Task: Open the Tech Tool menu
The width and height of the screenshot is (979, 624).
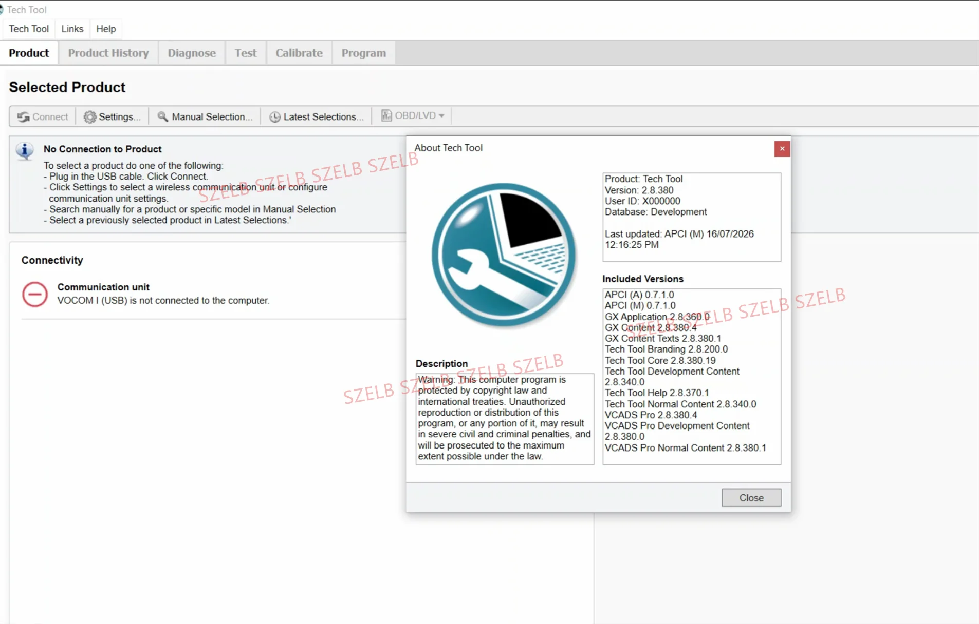Action: click(29, 29)
